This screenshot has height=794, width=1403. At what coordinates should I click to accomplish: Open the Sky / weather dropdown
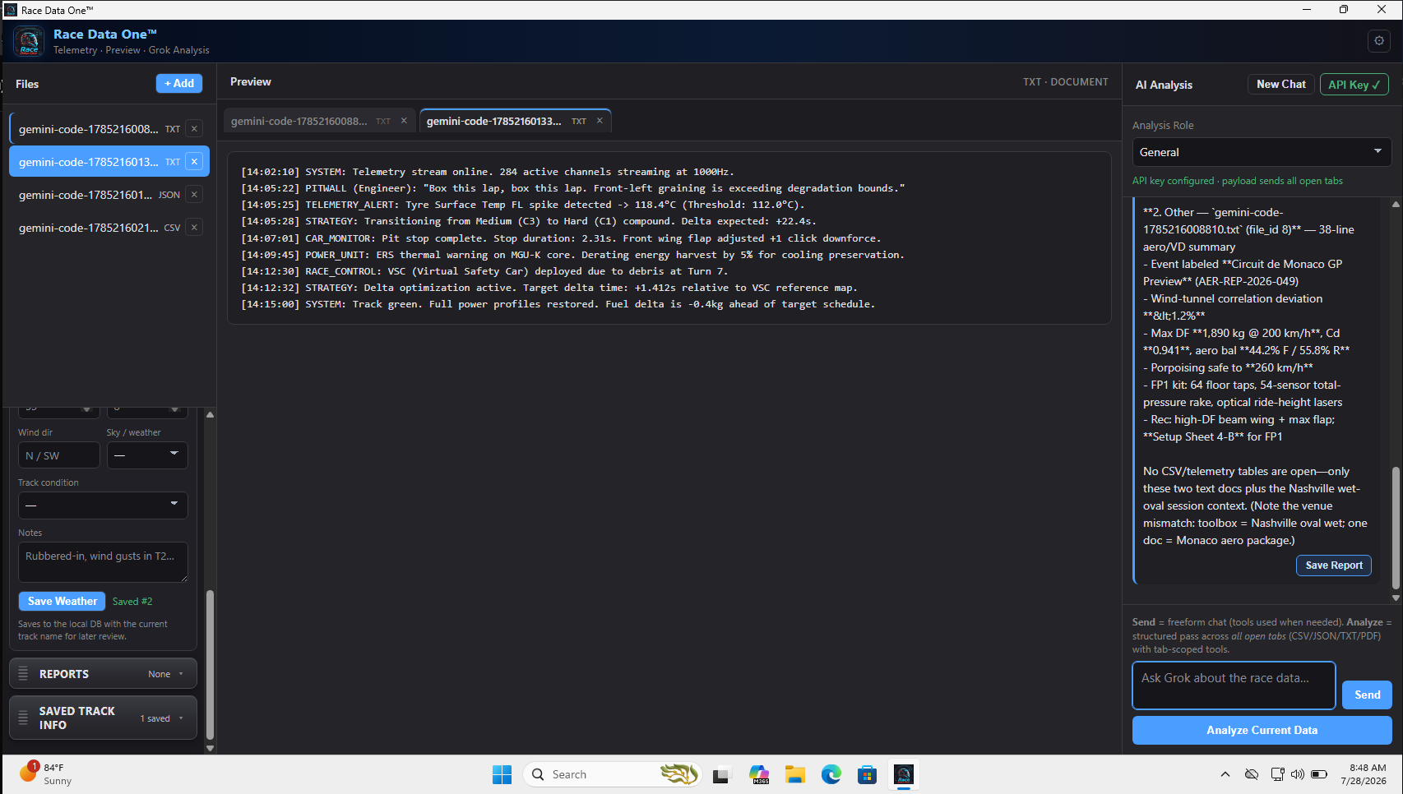coord(147,455)
